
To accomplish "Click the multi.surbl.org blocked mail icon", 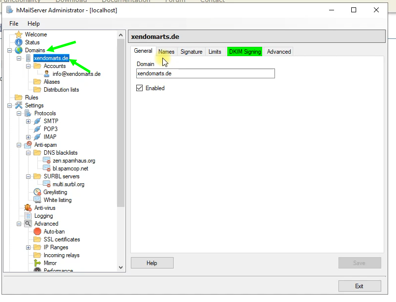I will point(47,184).
